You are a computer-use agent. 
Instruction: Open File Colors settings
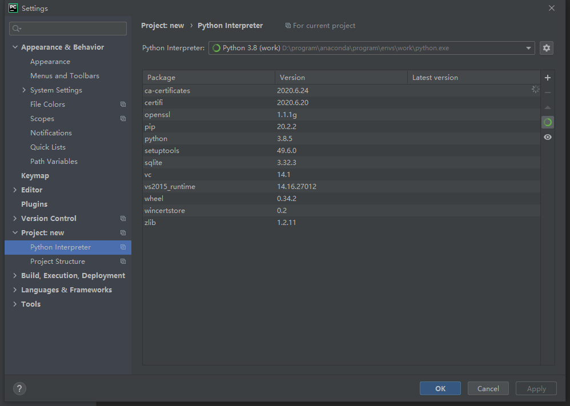[x=47, y=104]
